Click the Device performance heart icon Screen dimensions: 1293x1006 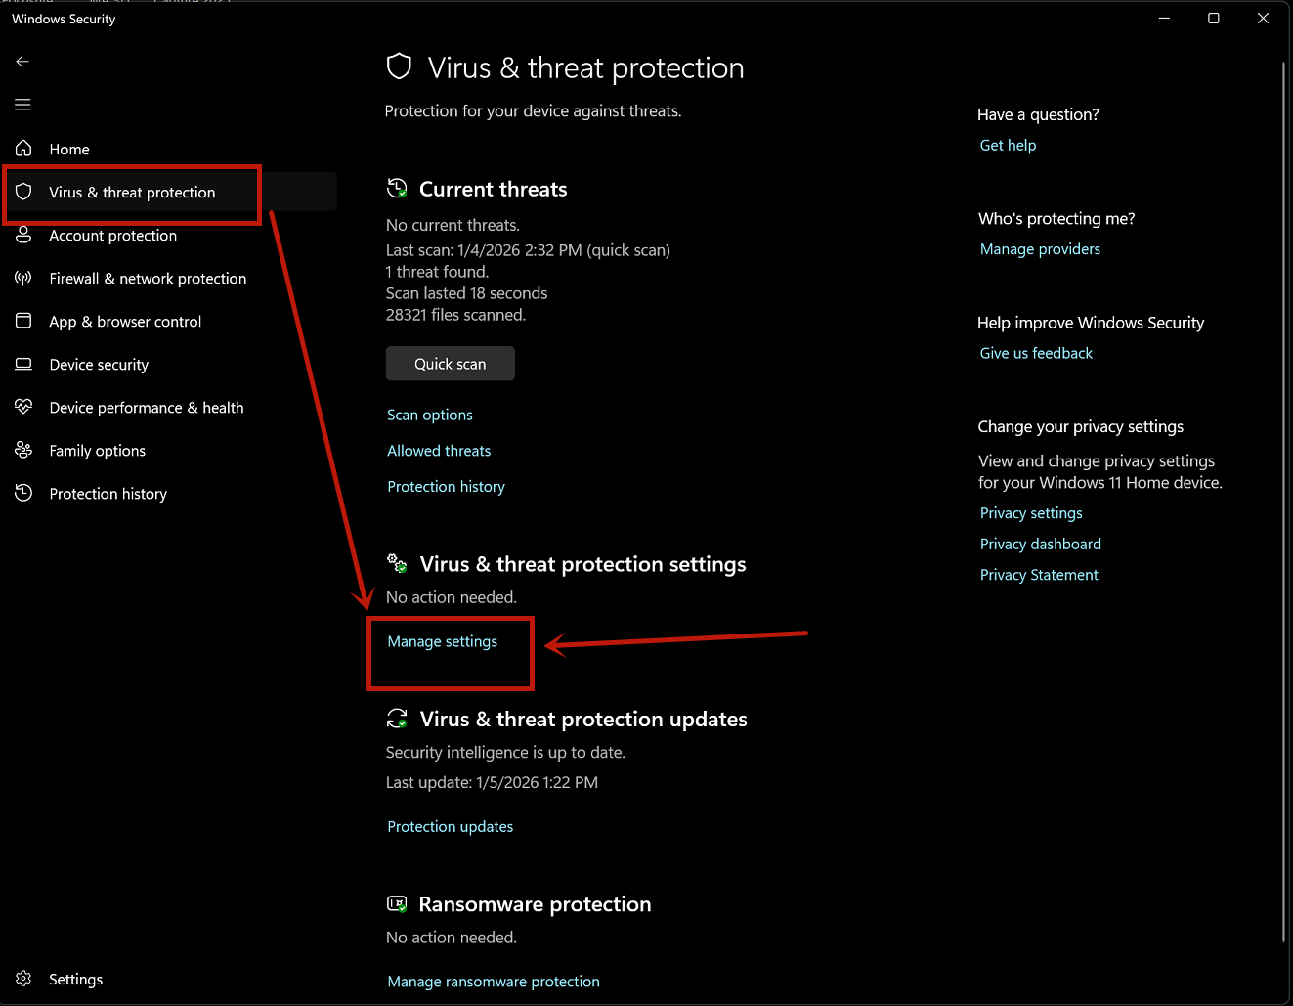[23, 407]
